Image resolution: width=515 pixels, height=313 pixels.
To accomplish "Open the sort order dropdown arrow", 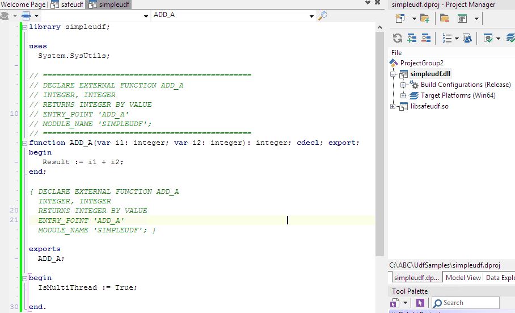I will pos(457,38).
